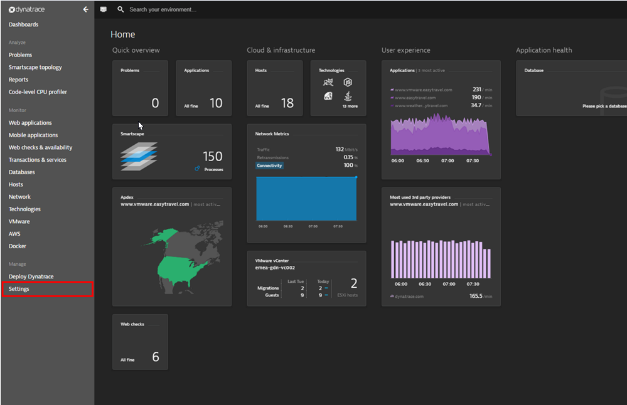627x405 pixels.
Task: Open Network in the sidebar
Action: [x=19, y=197]
